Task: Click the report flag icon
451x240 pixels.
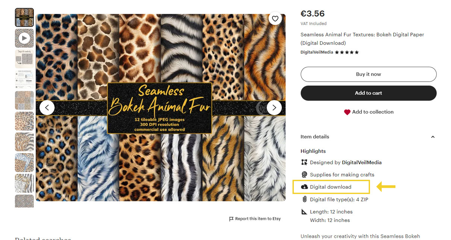Action: point(231,219)
